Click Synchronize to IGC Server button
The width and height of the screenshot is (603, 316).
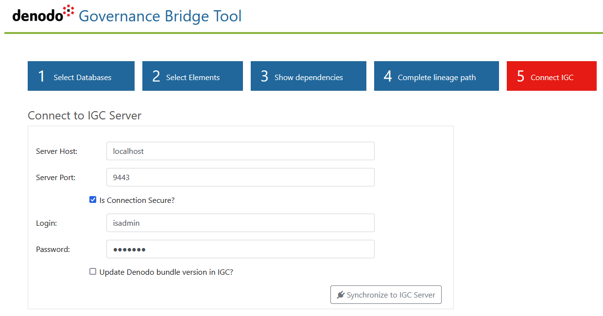[x=386, y=295]
